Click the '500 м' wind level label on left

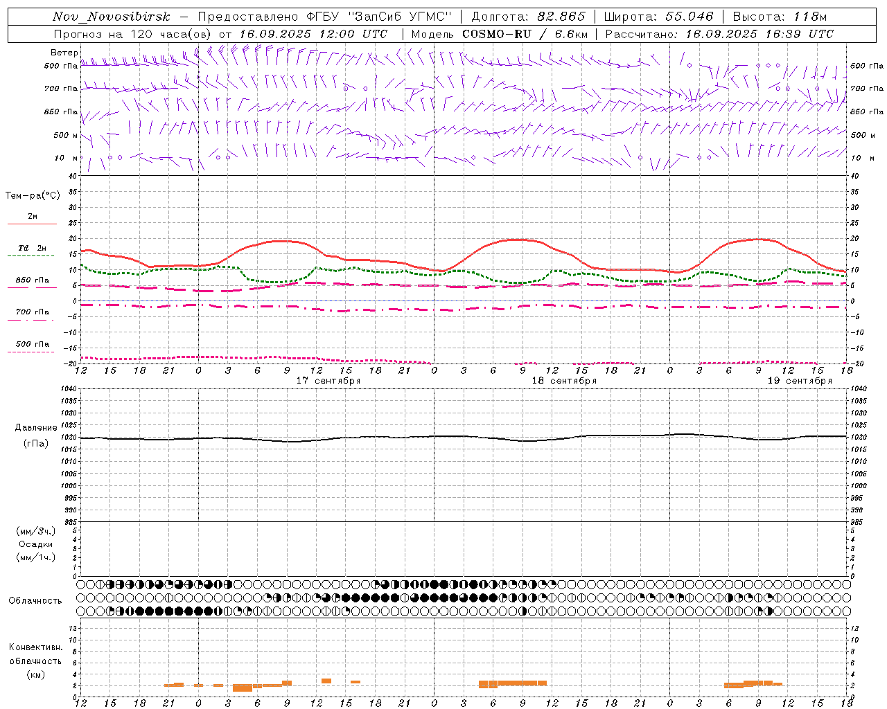(x=66, y=135)
